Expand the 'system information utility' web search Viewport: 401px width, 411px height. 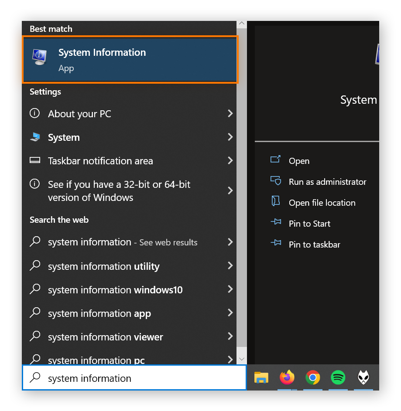103,266
